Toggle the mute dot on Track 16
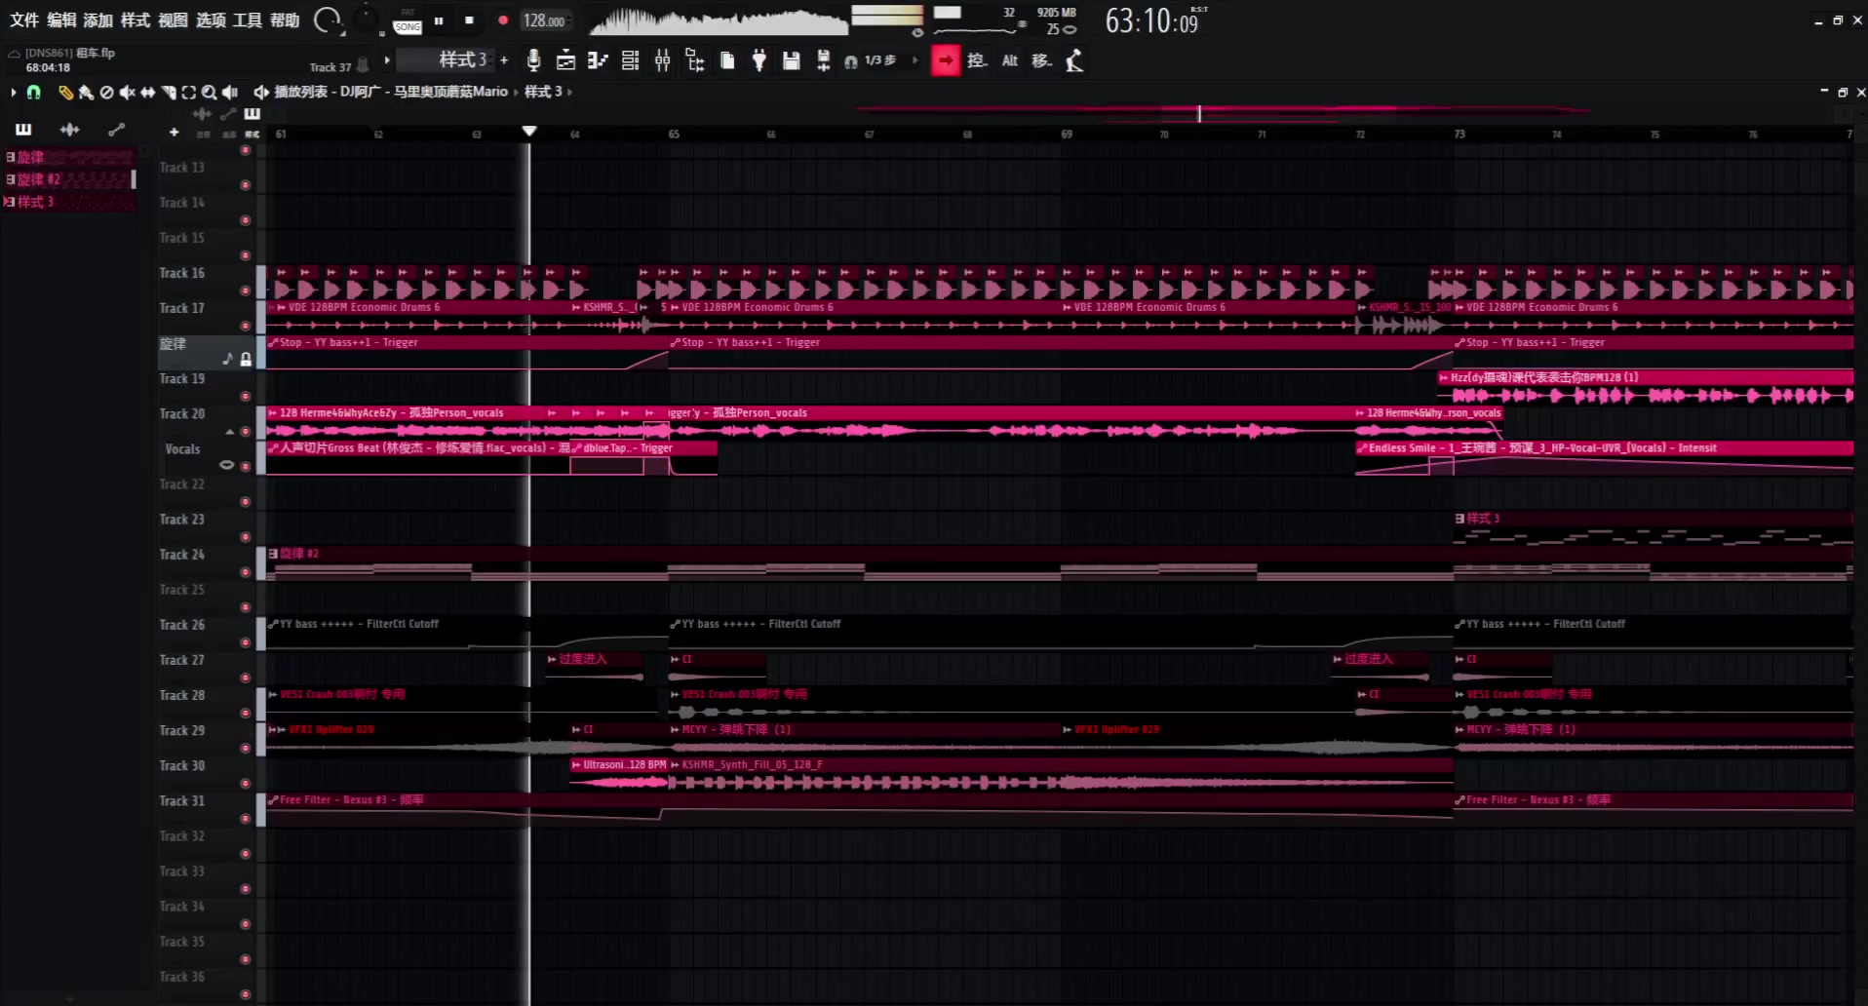Screen dimensions: 1868x1006 click(246, 290)
